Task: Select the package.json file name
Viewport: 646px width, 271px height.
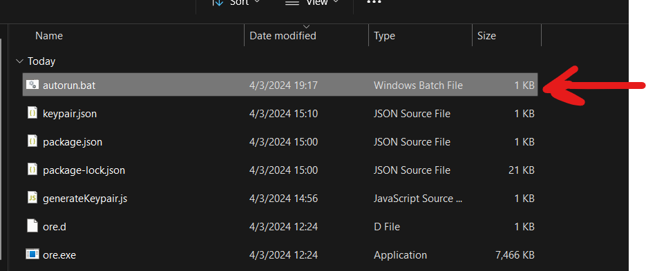Action: coord(73,142)
